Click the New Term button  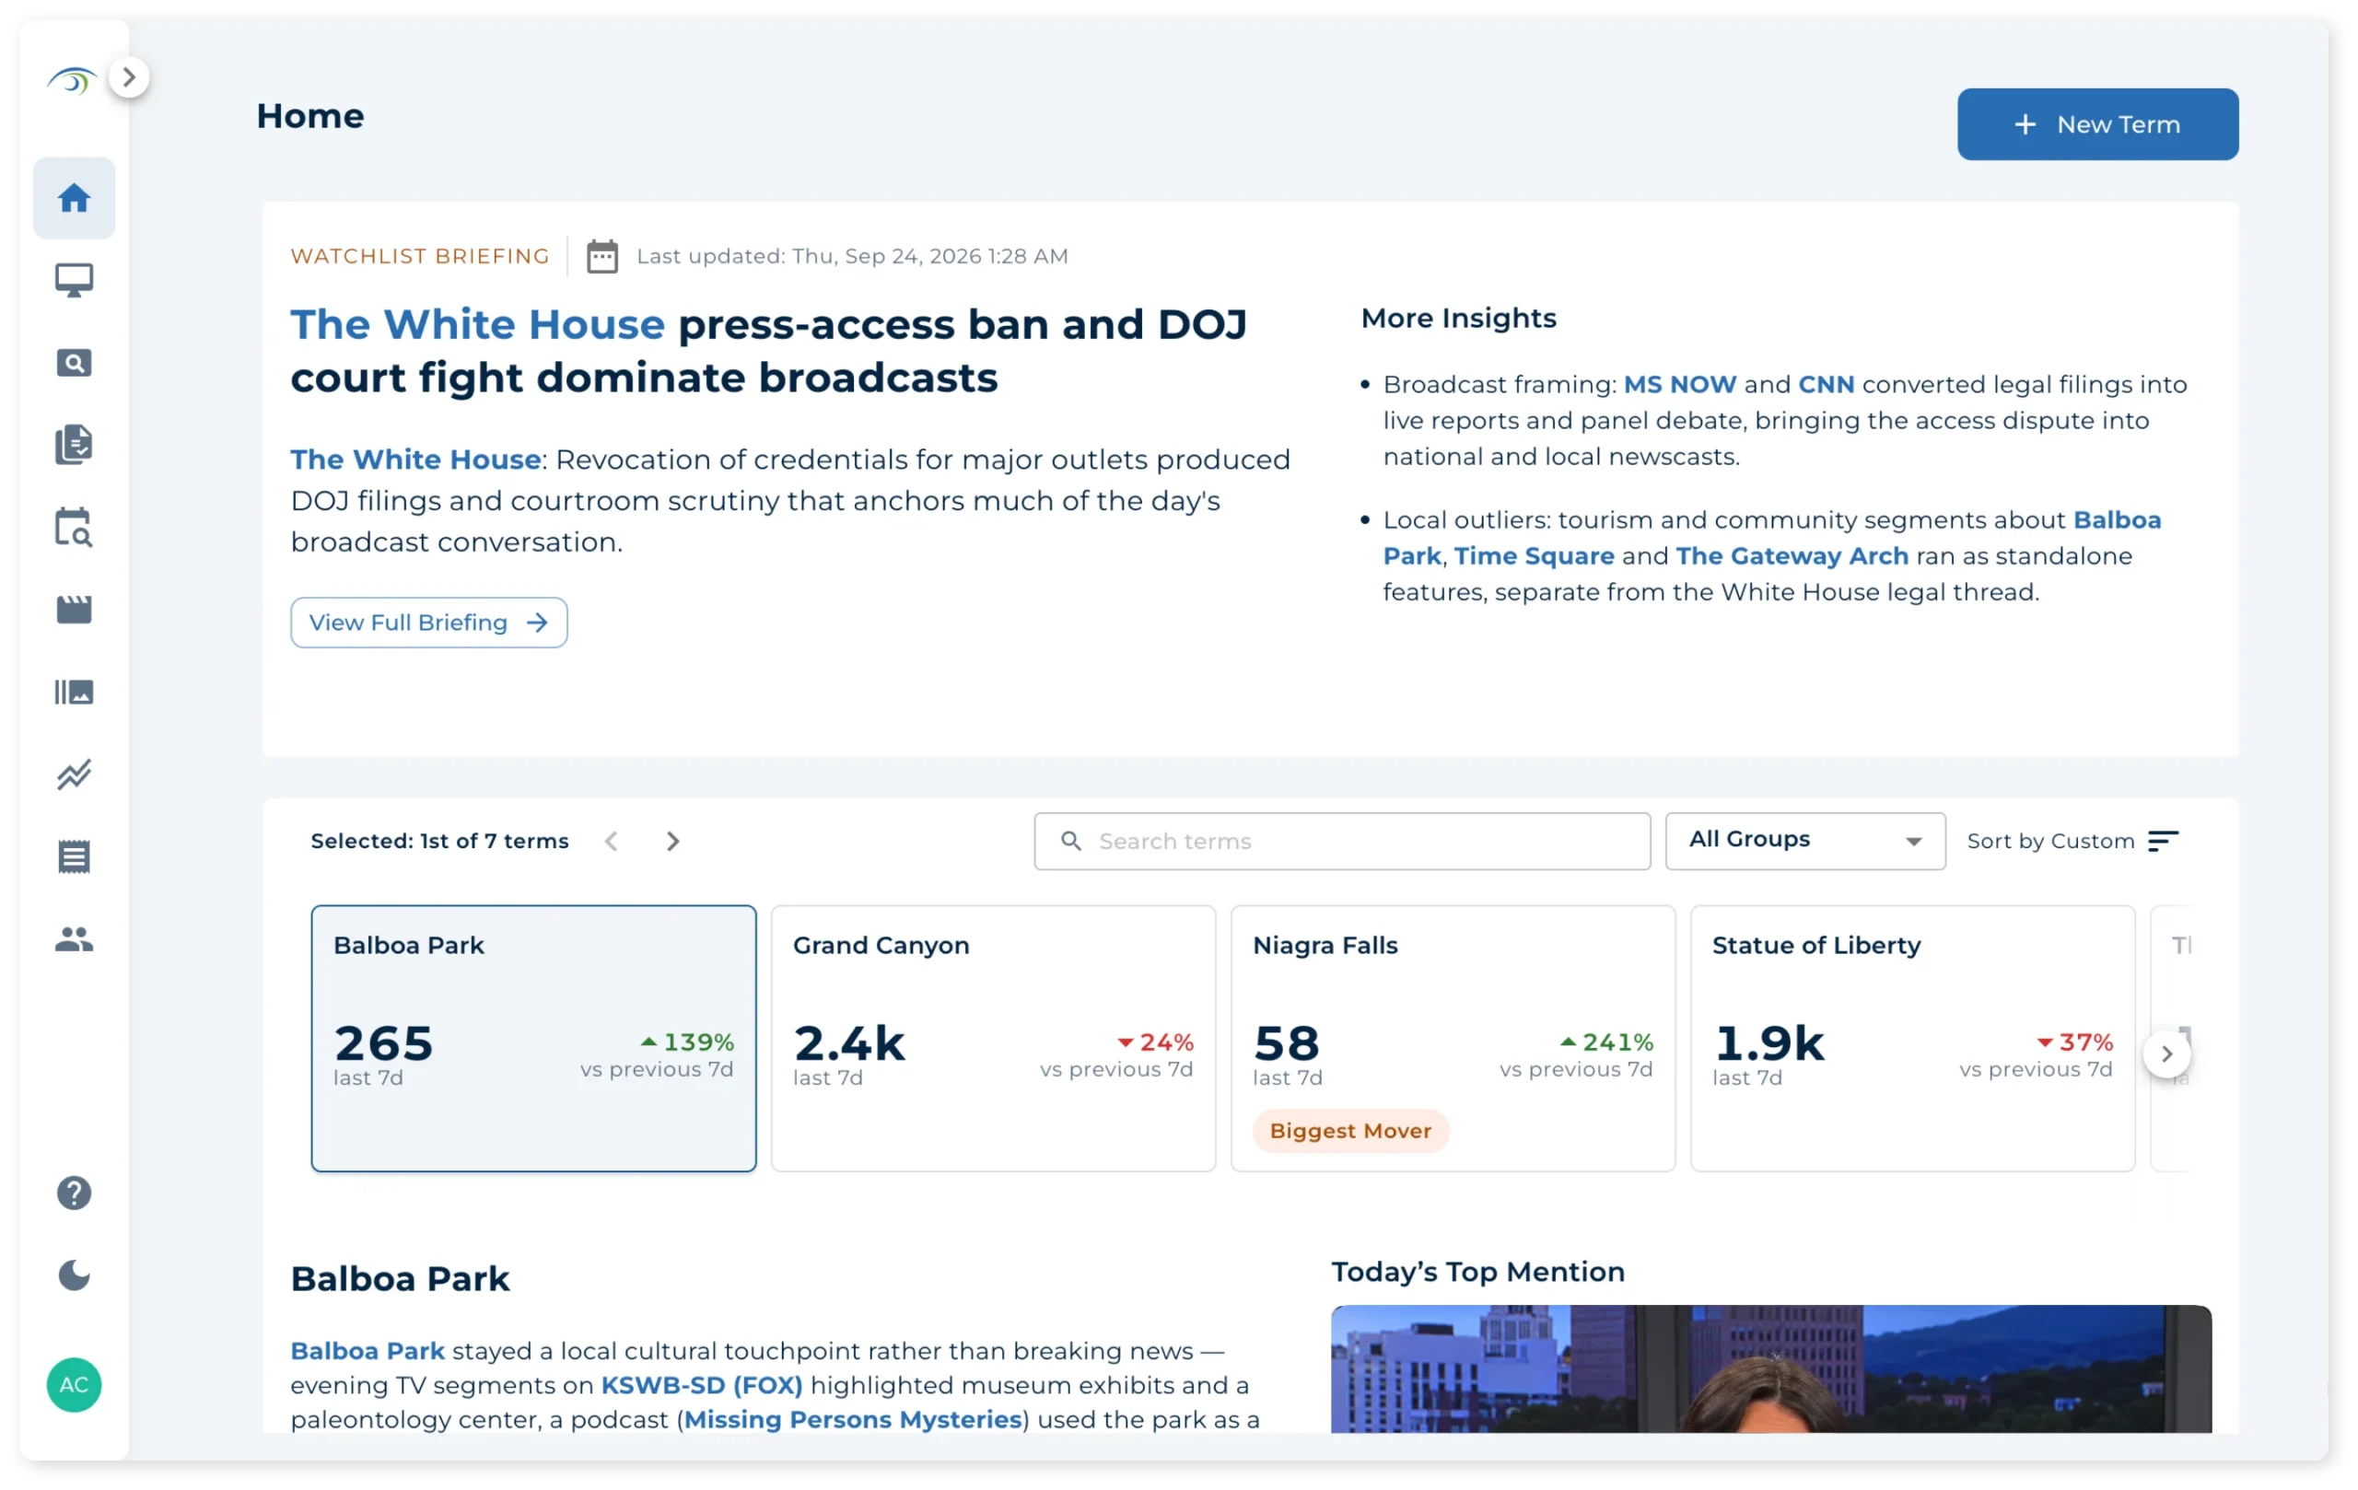[2097, 124]
